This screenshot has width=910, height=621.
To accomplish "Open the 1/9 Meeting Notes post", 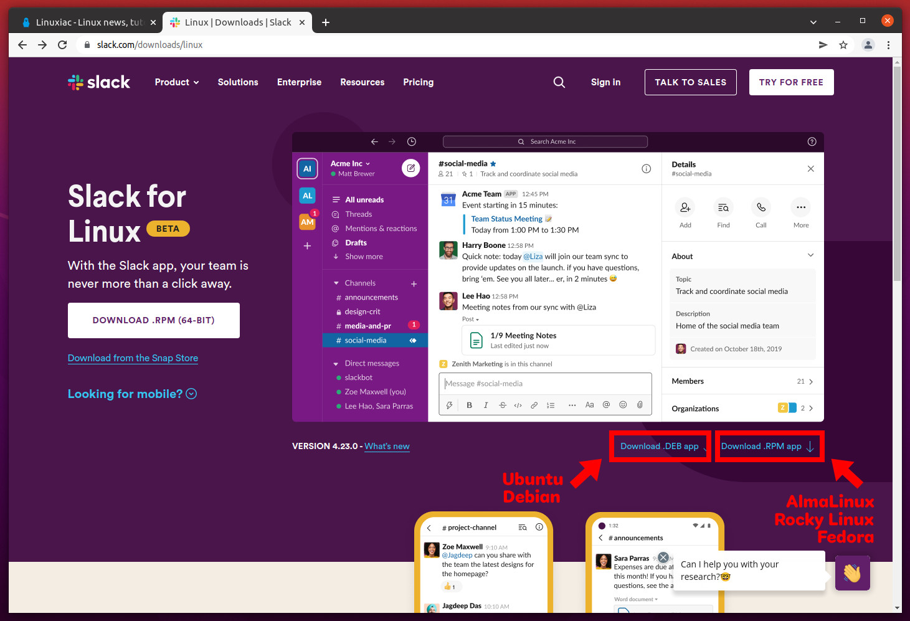I will pyautogui.click(x=559, y=340).
